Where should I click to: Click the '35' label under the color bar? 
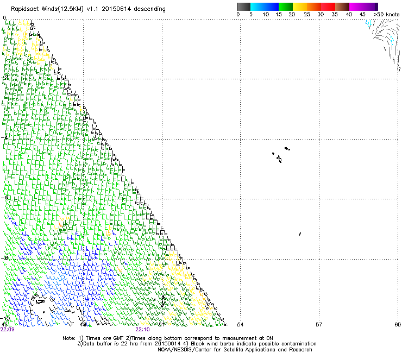(335, 15)
